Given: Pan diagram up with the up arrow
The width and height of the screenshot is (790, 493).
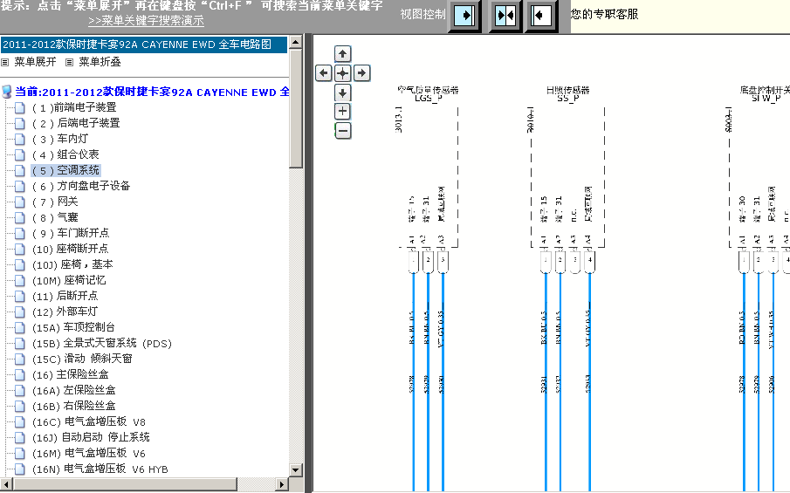Looking at the screenshot, I should tap(342, 54).
